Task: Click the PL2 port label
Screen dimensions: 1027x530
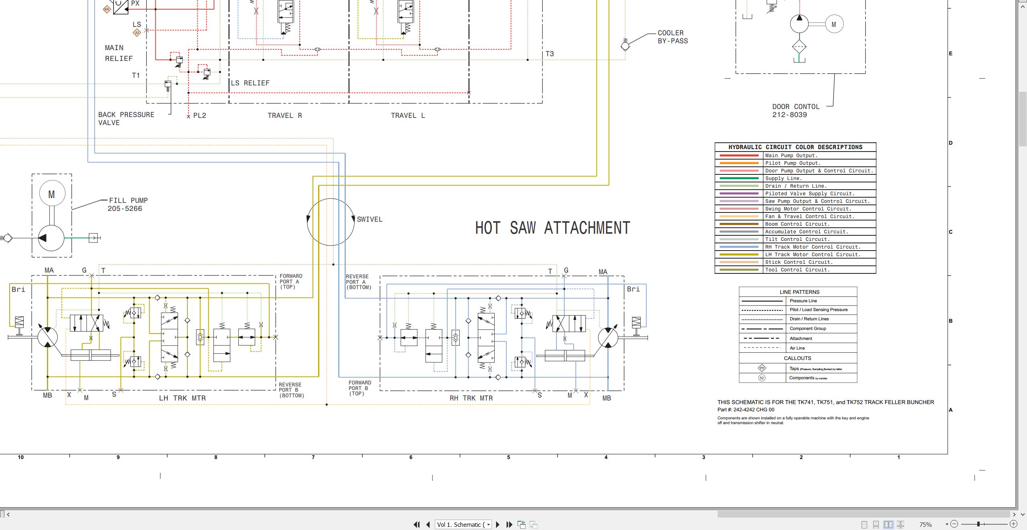Action: [x=199, y=115]
